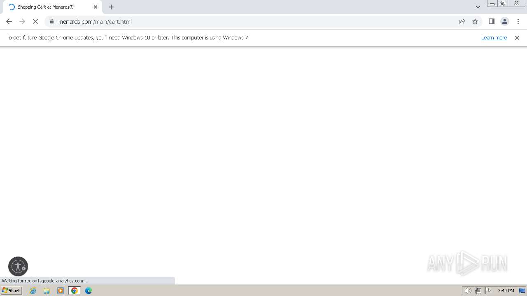The width and height of the screenshot is (527, 296).
Task: Open Windows Explorer folder from taskbar
Action: (47, 291)
